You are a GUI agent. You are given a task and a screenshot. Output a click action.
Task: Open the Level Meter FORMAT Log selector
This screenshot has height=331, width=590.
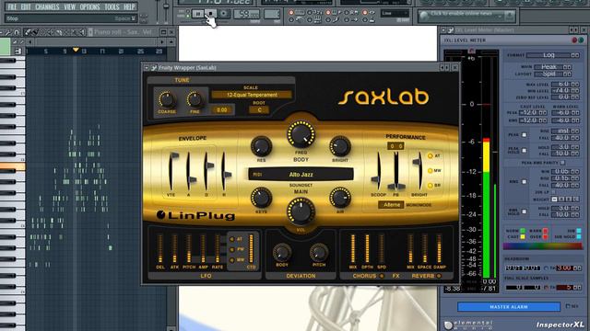(552, 55)
